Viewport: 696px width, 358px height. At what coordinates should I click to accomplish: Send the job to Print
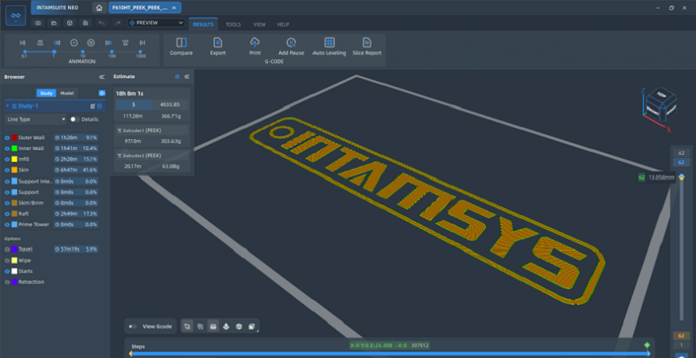255,47
